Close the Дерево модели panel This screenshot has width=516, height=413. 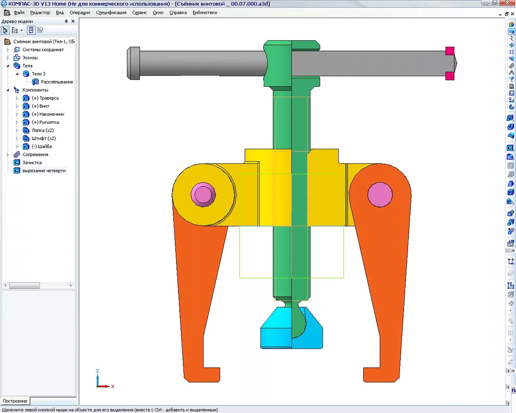click(73, 21)
